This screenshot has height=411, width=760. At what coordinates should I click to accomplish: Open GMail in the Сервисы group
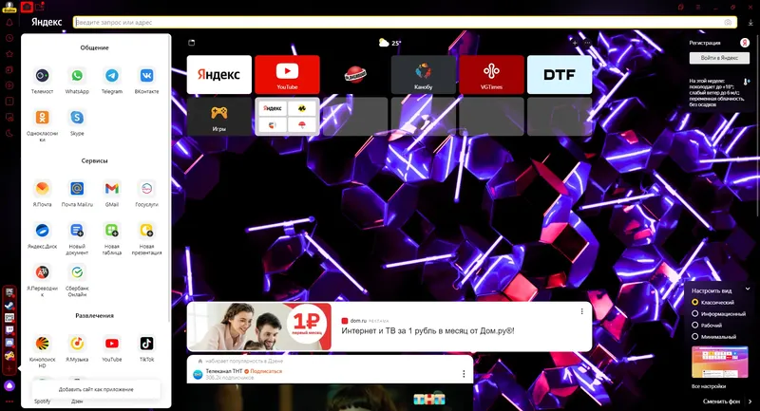(112, 189)
